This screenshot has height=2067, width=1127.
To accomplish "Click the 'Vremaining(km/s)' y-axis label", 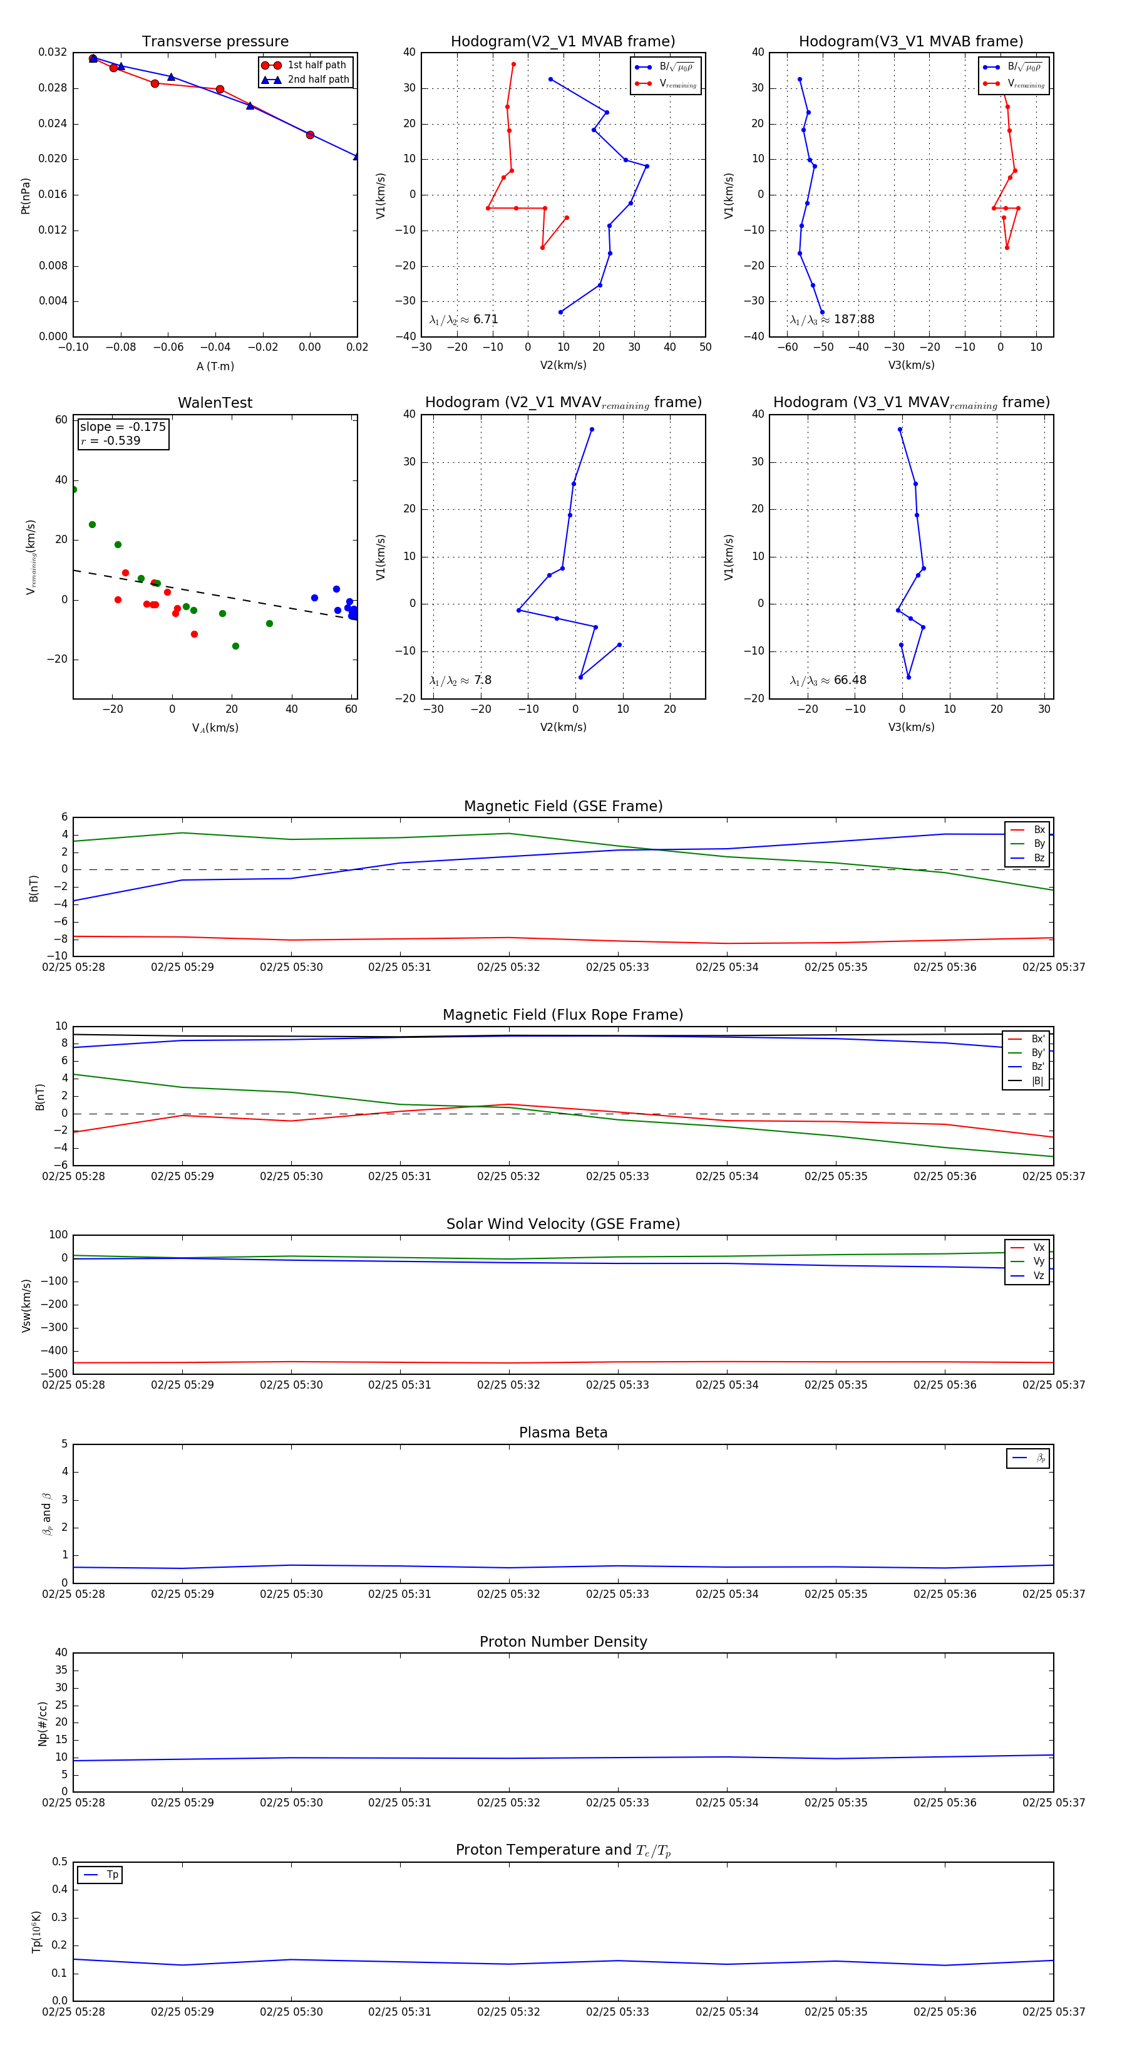I will (x=31, y=557).
